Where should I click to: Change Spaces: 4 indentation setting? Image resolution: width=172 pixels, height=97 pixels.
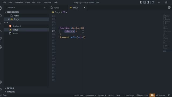(x=102, y=95)
